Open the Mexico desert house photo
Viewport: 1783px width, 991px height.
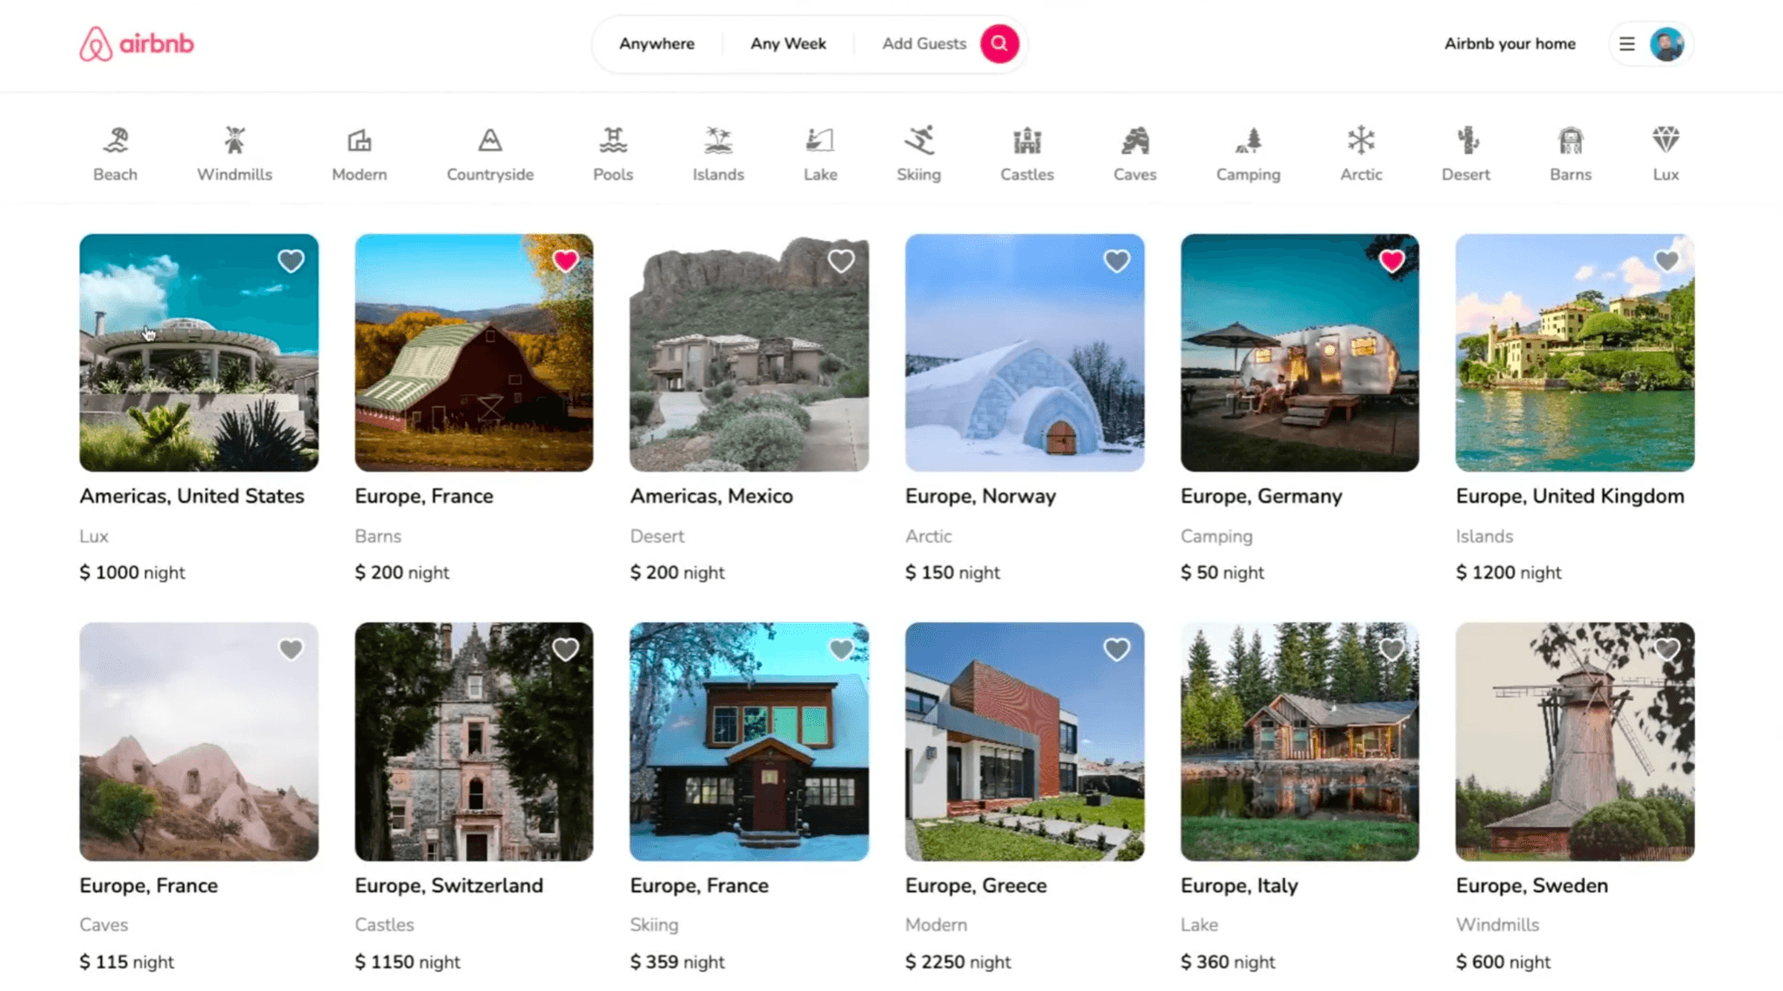(x=749, y=352)
